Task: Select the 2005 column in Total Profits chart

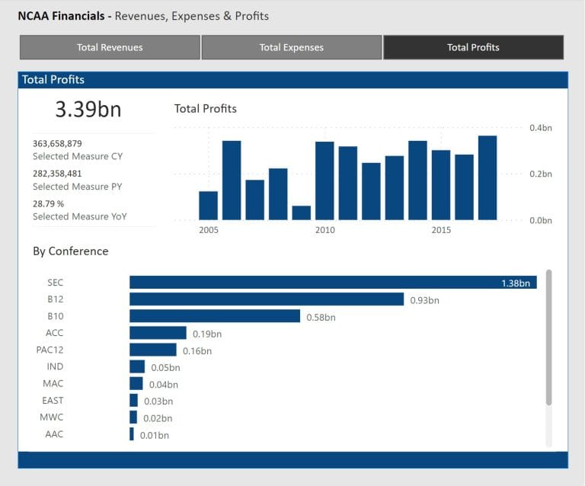Action: [208, 206]
